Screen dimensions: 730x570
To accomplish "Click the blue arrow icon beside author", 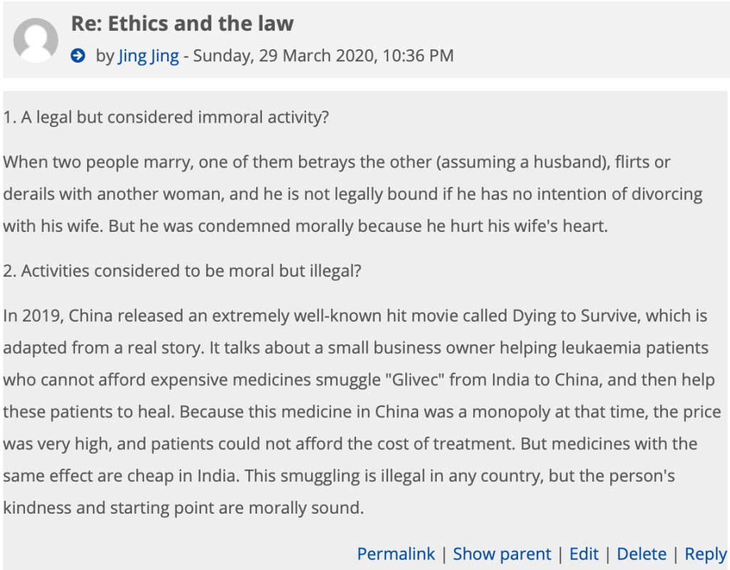I will pyautogui.click(x=78, y=56).
